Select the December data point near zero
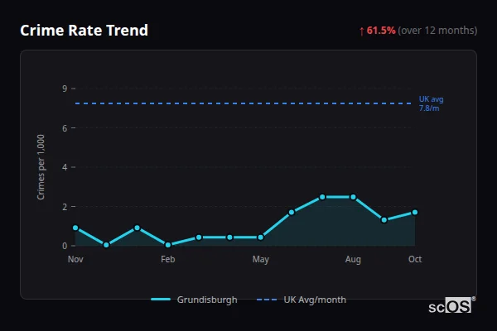 106,245
